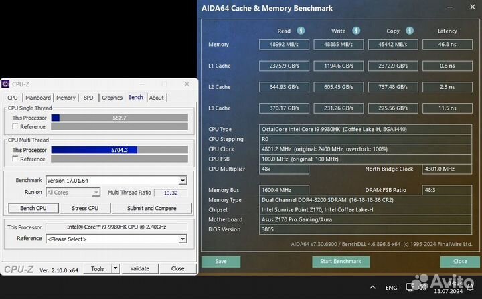Switch to the Mainboard tab
This screenshot has width=482, height=299.
pos(38,98)
